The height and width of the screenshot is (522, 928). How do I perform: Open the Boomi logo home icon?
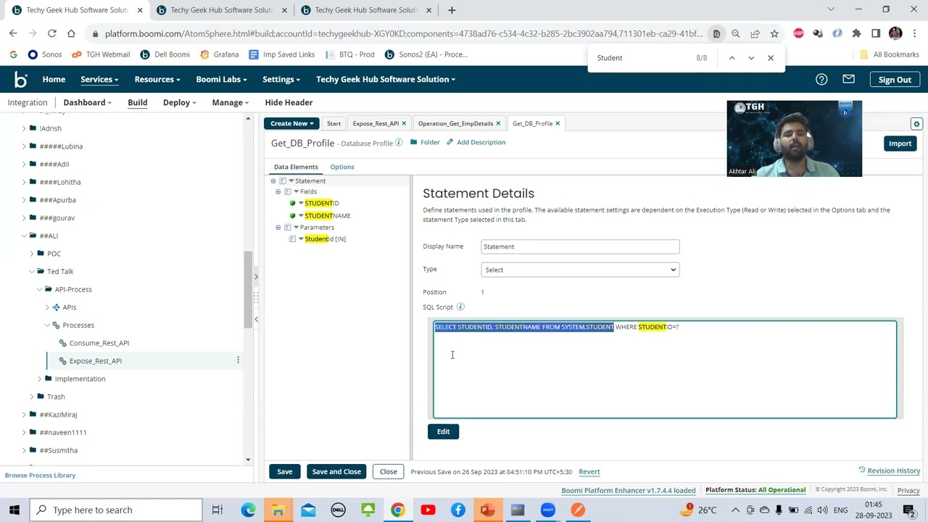click(20, 80)
